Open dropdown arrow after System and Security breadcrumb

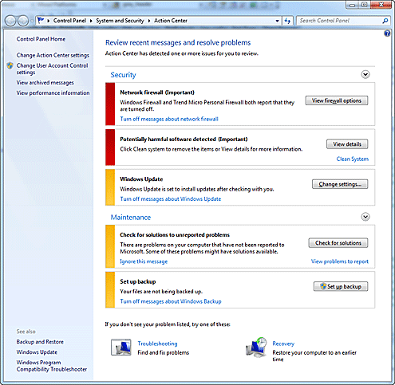coord(149,21)
